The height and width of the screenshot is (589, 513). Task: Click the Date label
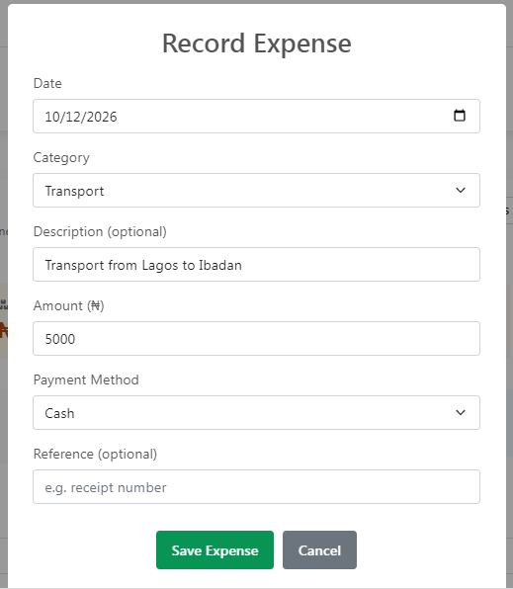click(x=47, y=83)
